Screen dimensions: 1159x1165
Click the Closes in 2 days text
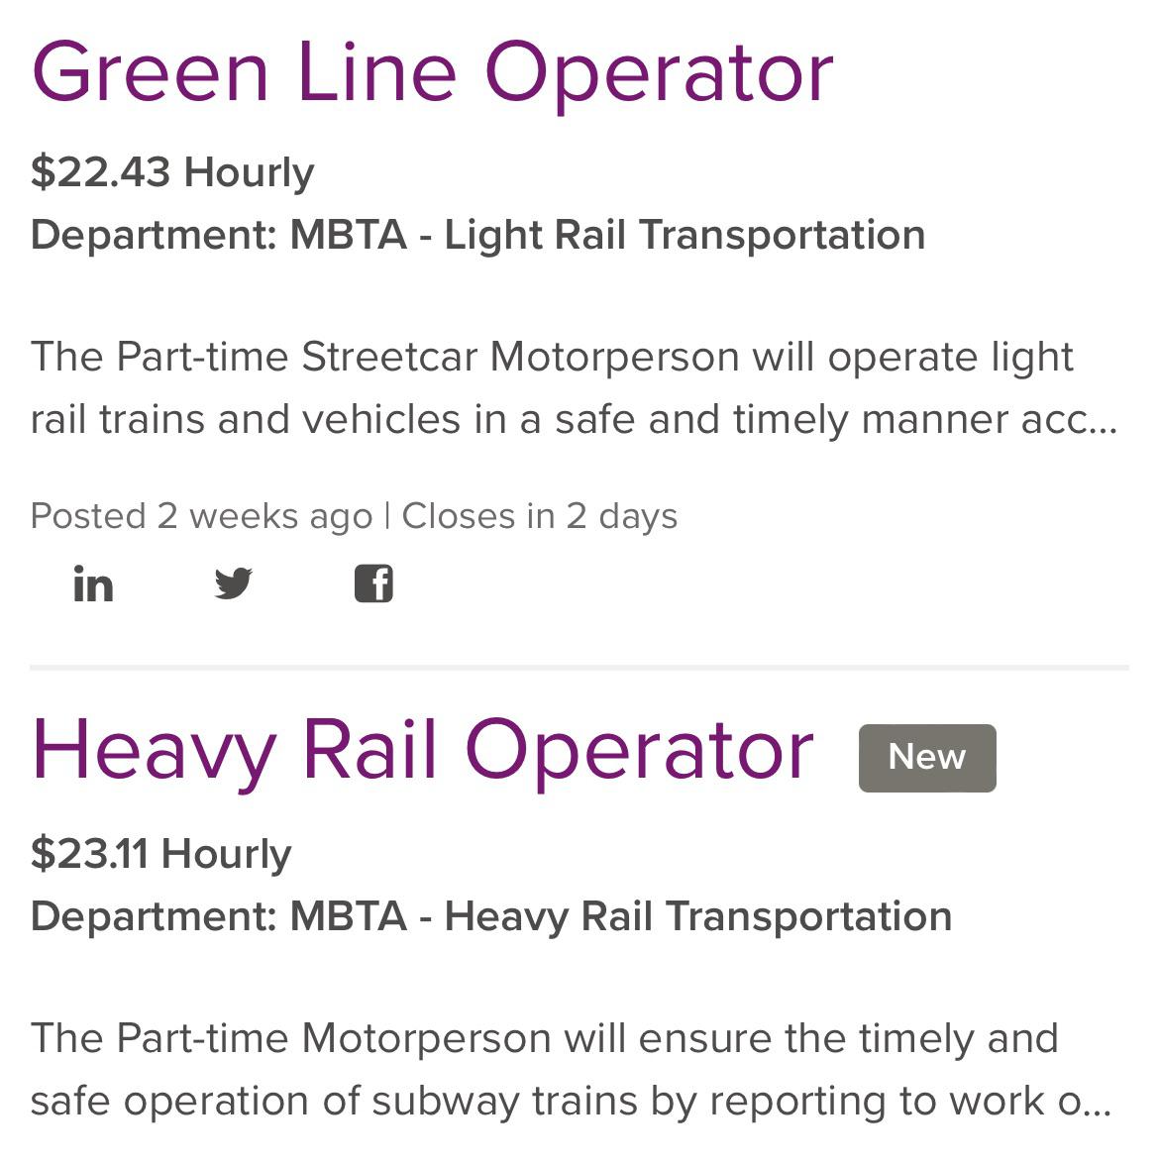coord(540,516)
